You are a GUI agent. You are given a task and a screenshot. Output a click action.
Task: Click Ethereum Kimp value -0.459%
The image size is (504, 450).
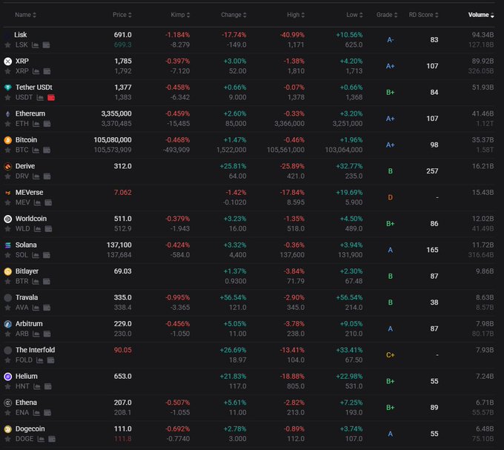click(178, 113)
